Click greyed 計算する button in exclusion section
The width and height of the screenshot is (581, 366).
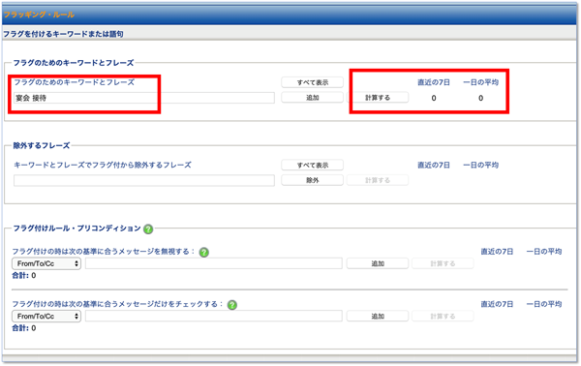coord(378,180)
